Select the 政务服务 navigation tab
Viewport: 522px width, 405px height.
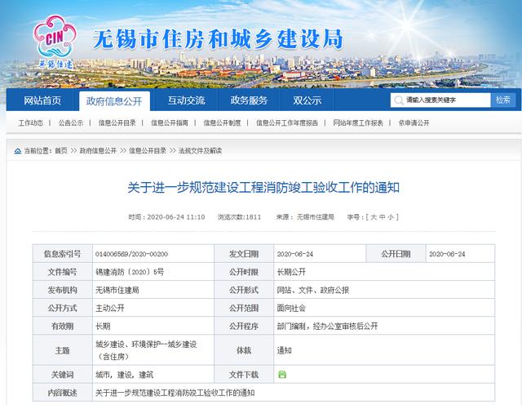tap(249, 100)
